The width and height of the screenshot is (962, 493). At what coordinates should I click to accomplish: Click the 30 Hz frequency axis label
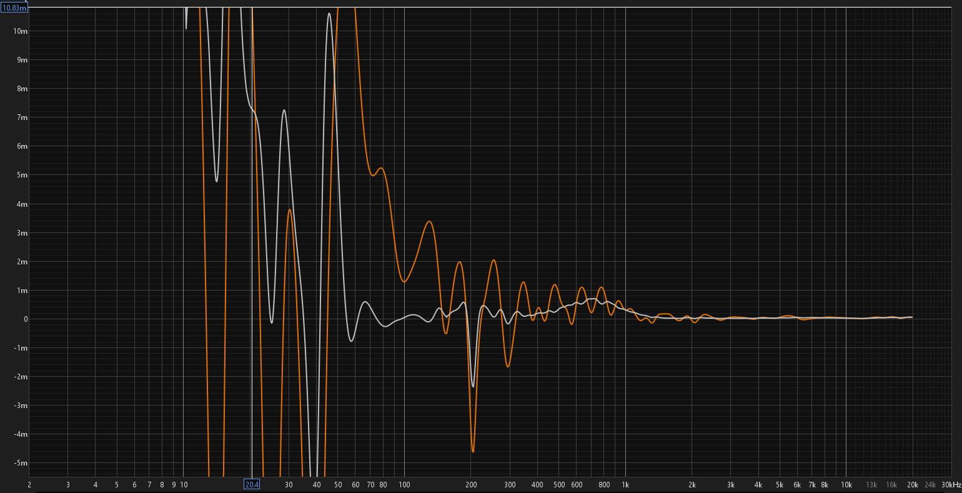289,485
